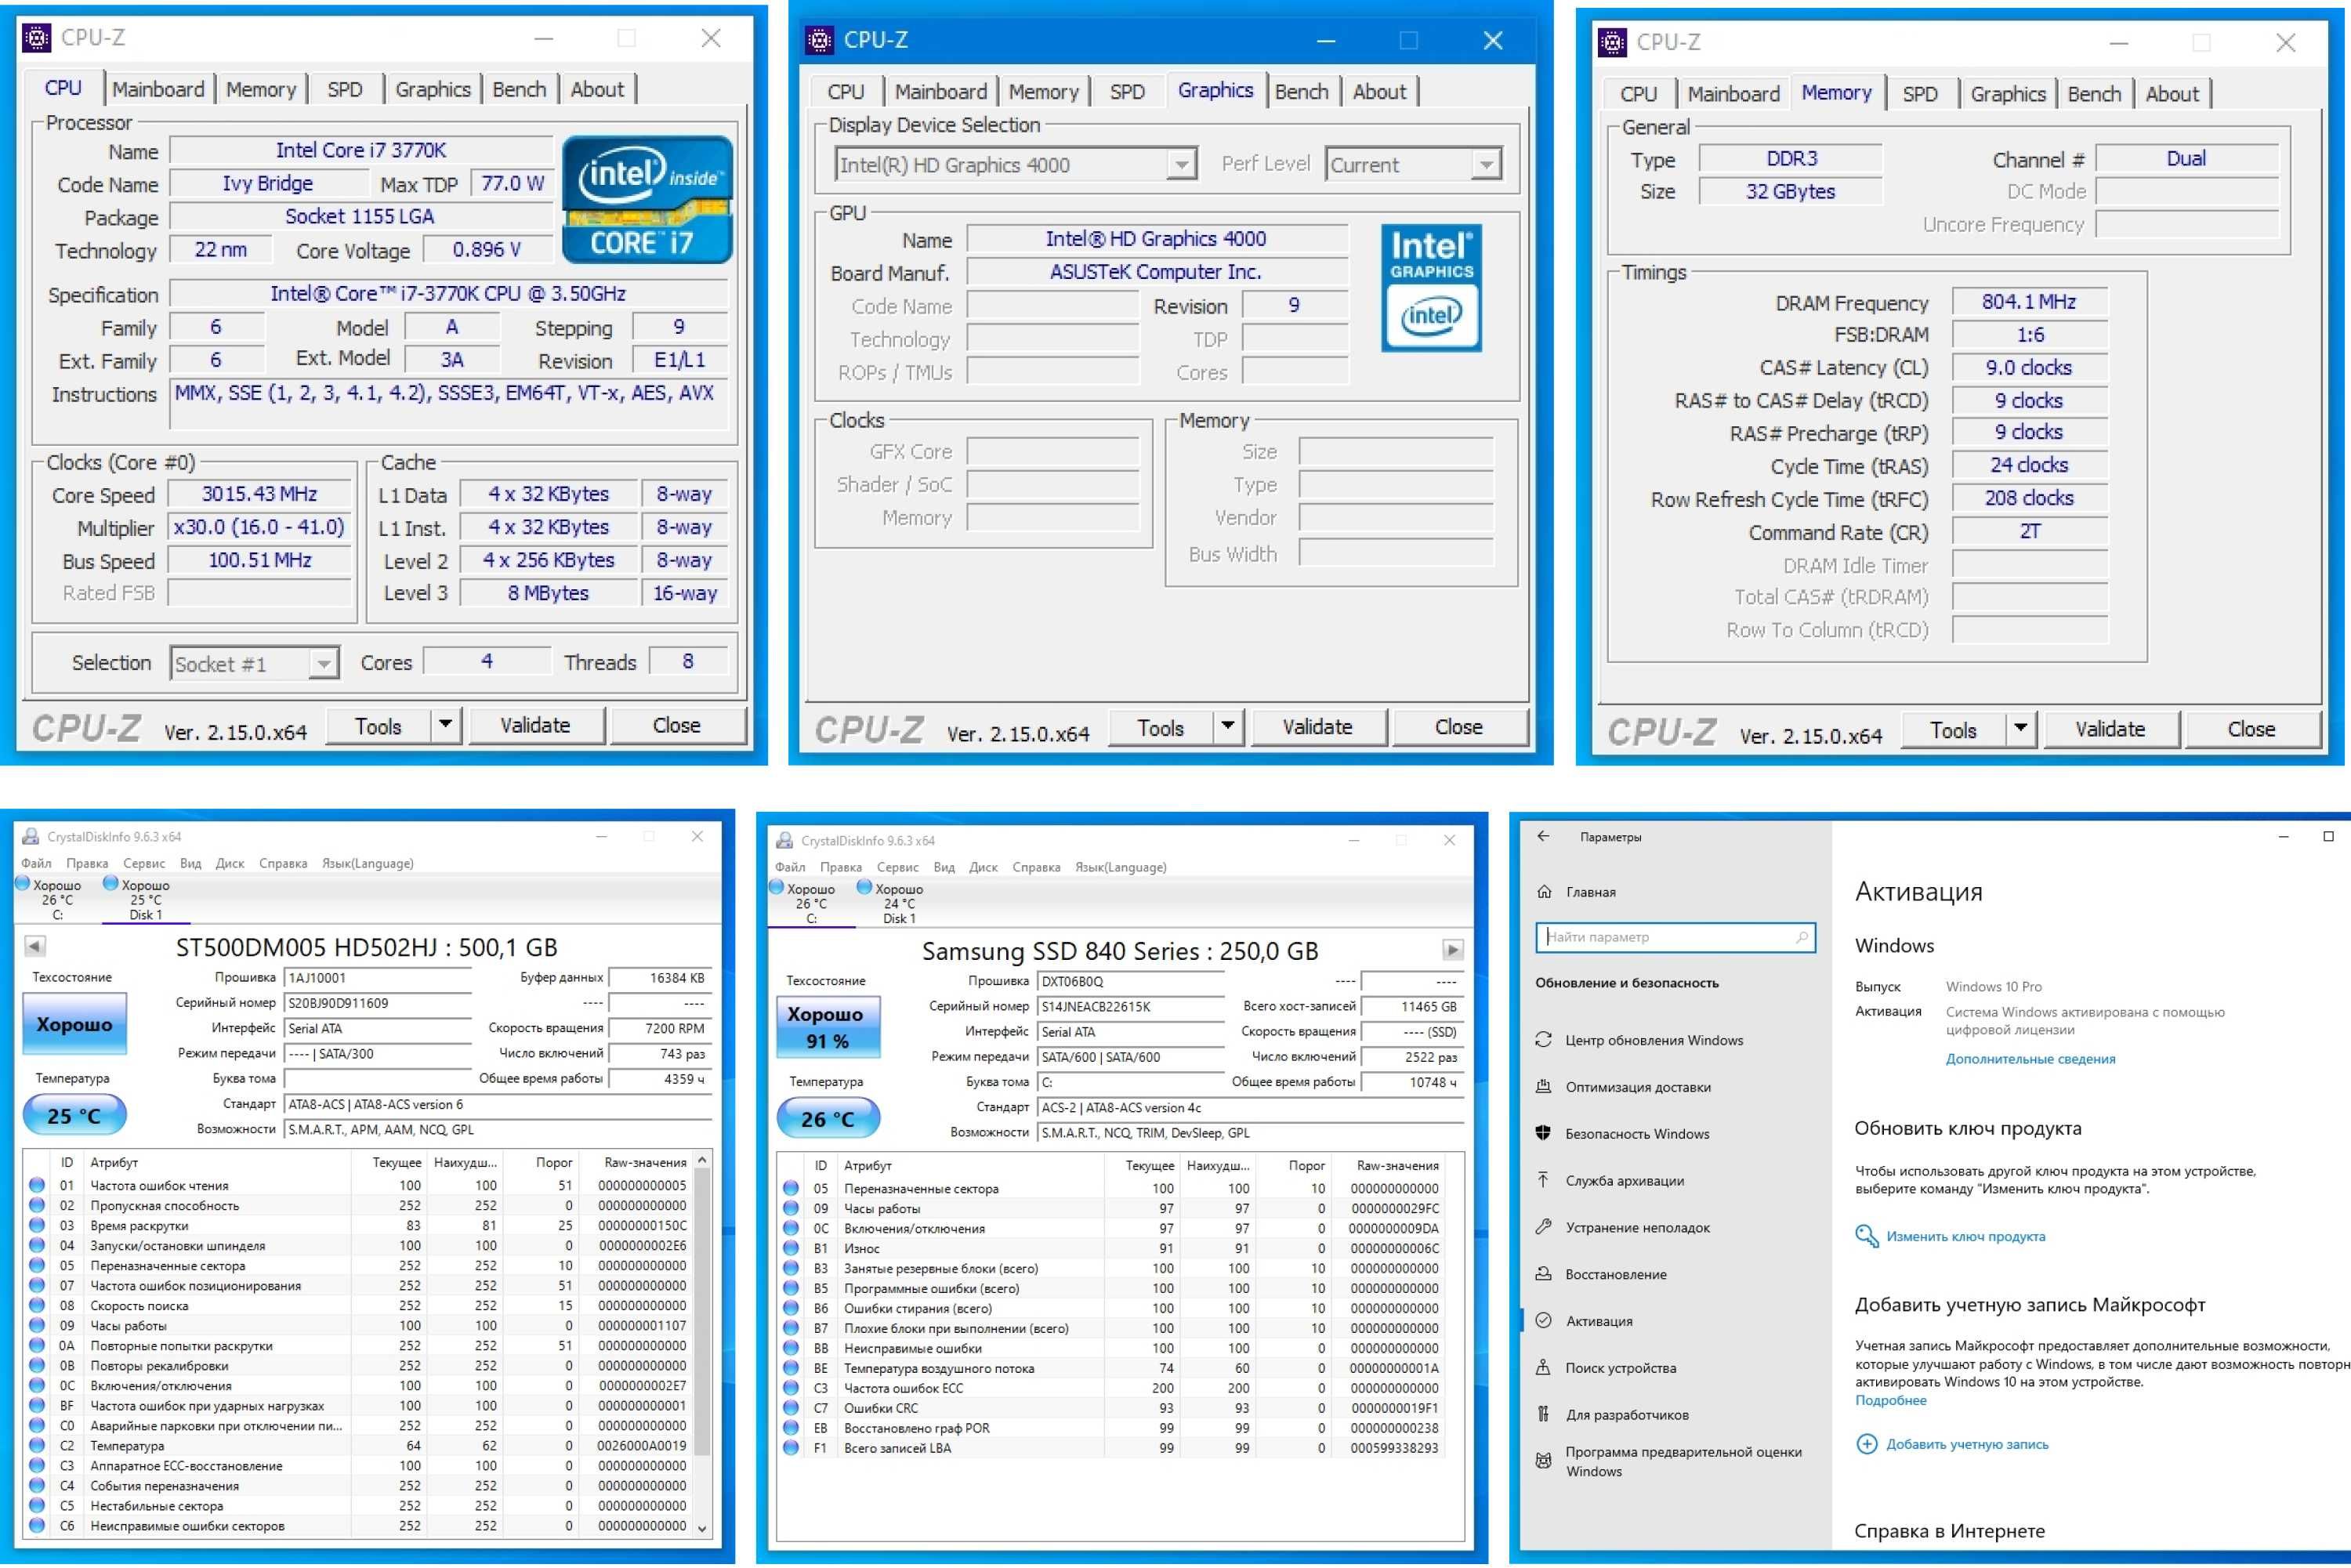Click the For developers icon
Screen dimensions: 2351x1568
[1543, 1414]
